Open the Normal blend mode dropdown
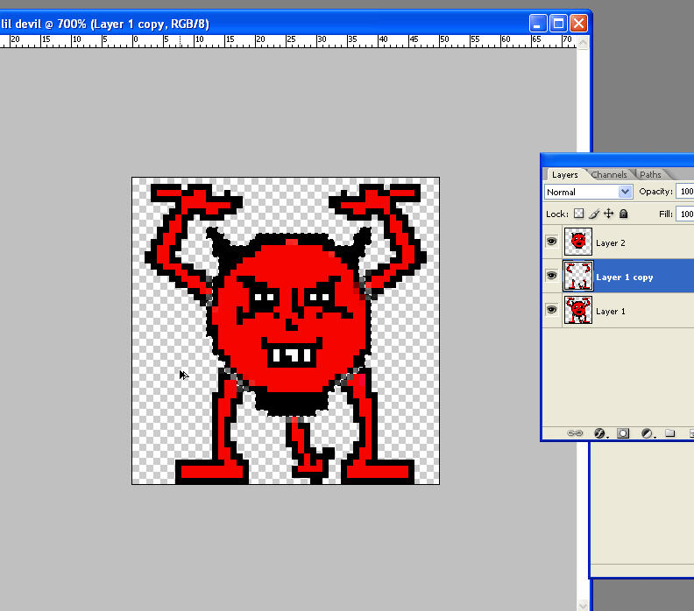The image size is (694, 611). [x=588, y=192]
